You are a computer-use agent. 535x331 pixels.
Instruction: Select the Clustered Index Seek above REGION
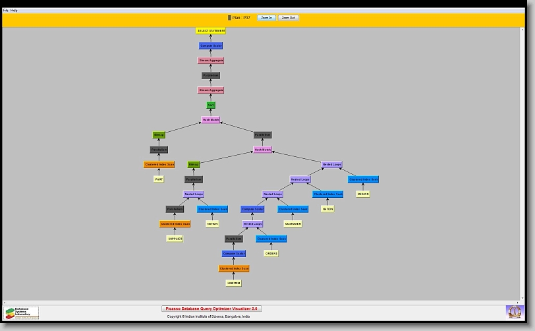click(x=363, y=179)
